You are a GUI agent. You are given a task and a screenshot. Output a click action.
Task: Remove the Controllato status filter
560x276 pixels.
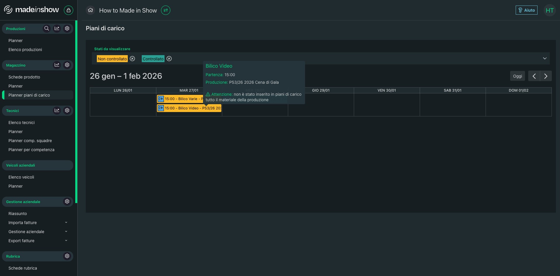click(x=169, y=59)
